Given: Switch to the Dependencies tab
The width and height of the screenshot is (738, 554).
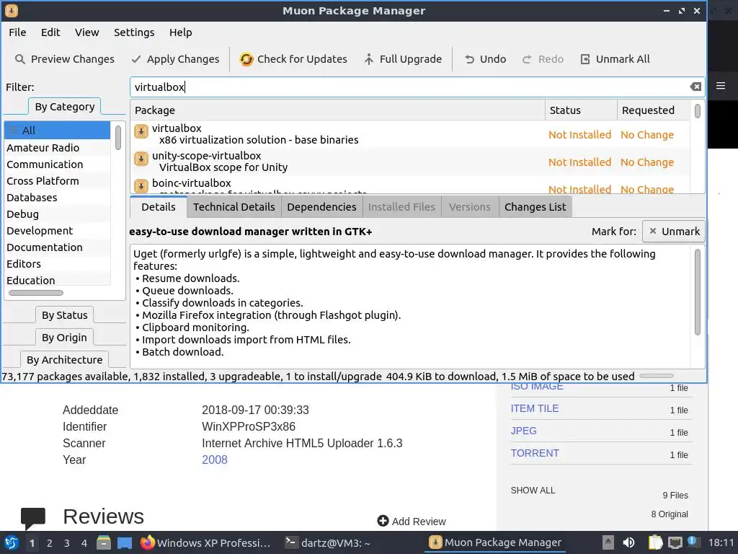Looking at the screenshot, I should coord(321,207).
